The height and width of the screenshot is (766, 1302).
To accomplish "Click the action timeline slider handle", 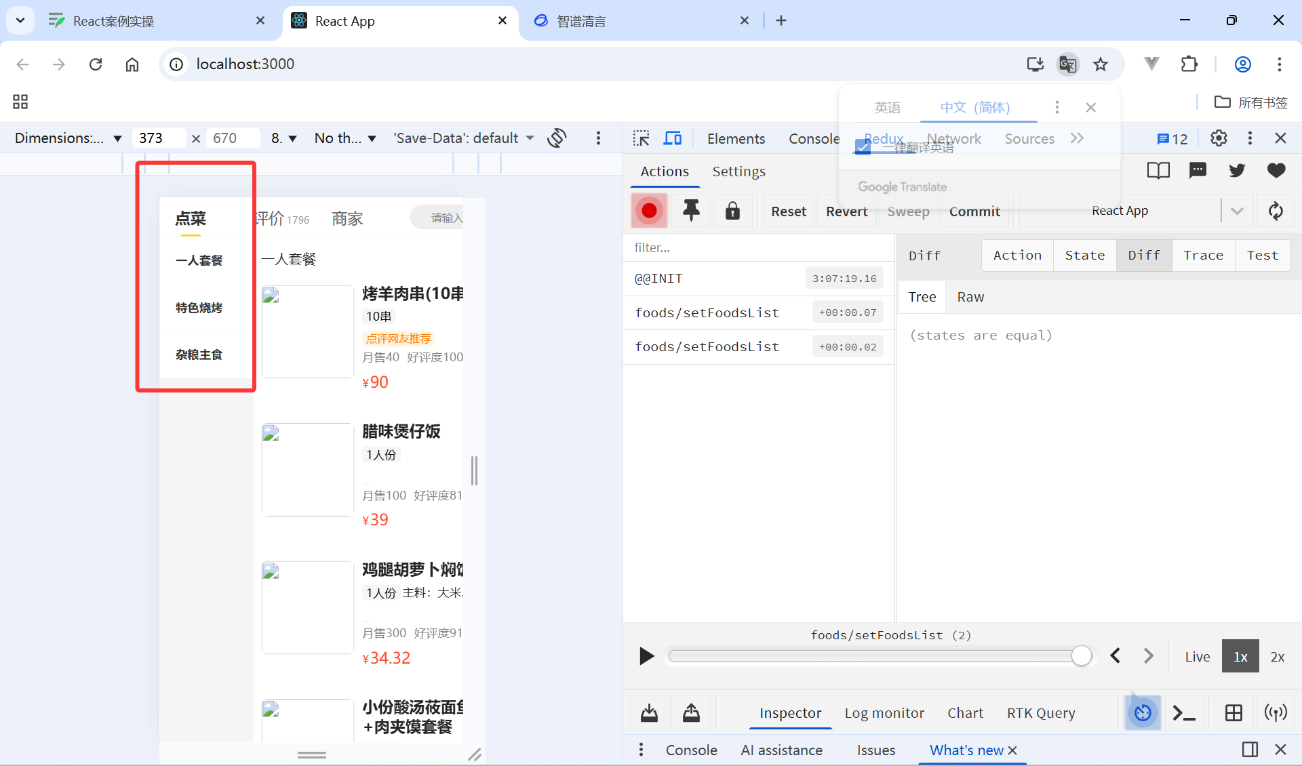I will point(1082,656).
